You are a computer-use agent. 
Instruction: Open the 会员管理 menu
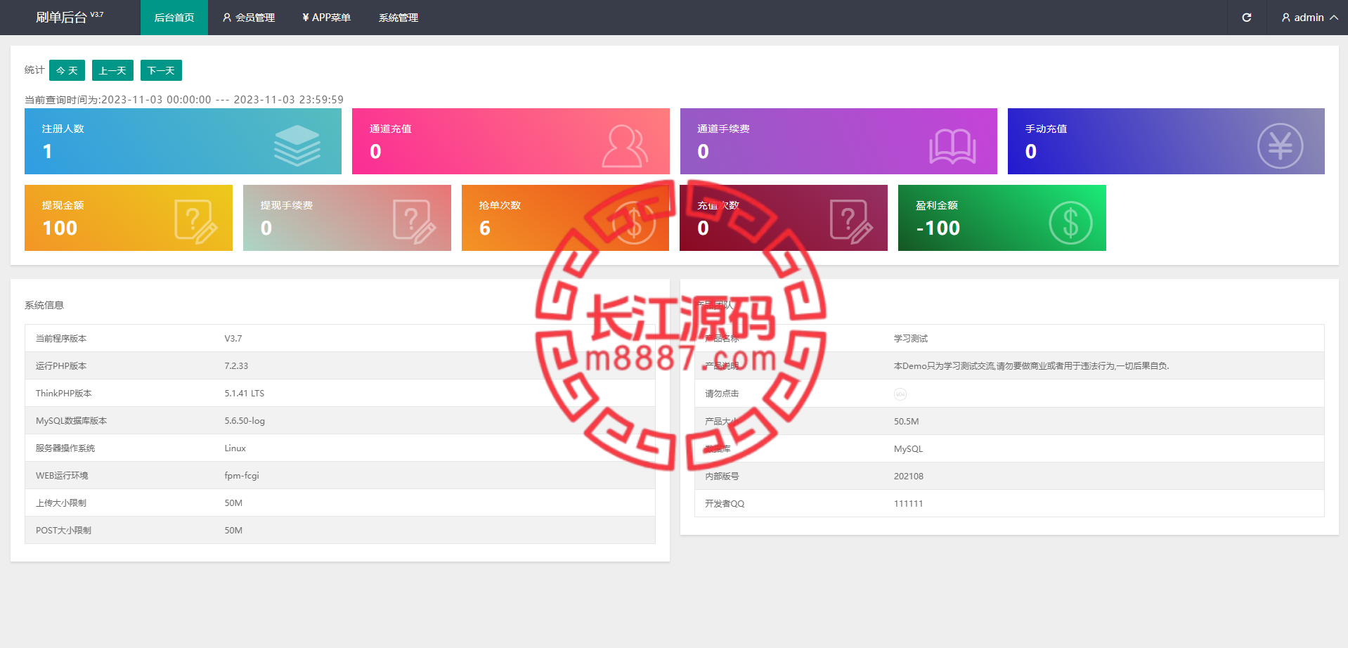pyautogui.click(x=249, y=18)
